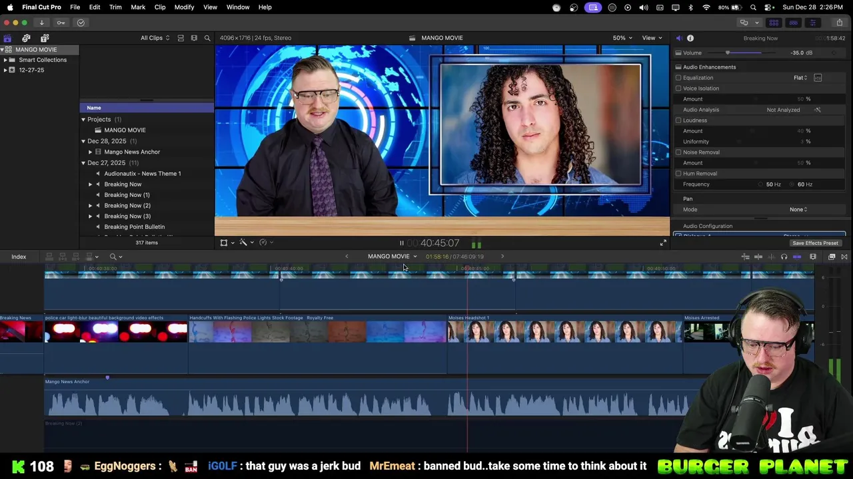Enable the Equalization checkbox

tap(678, 78)
